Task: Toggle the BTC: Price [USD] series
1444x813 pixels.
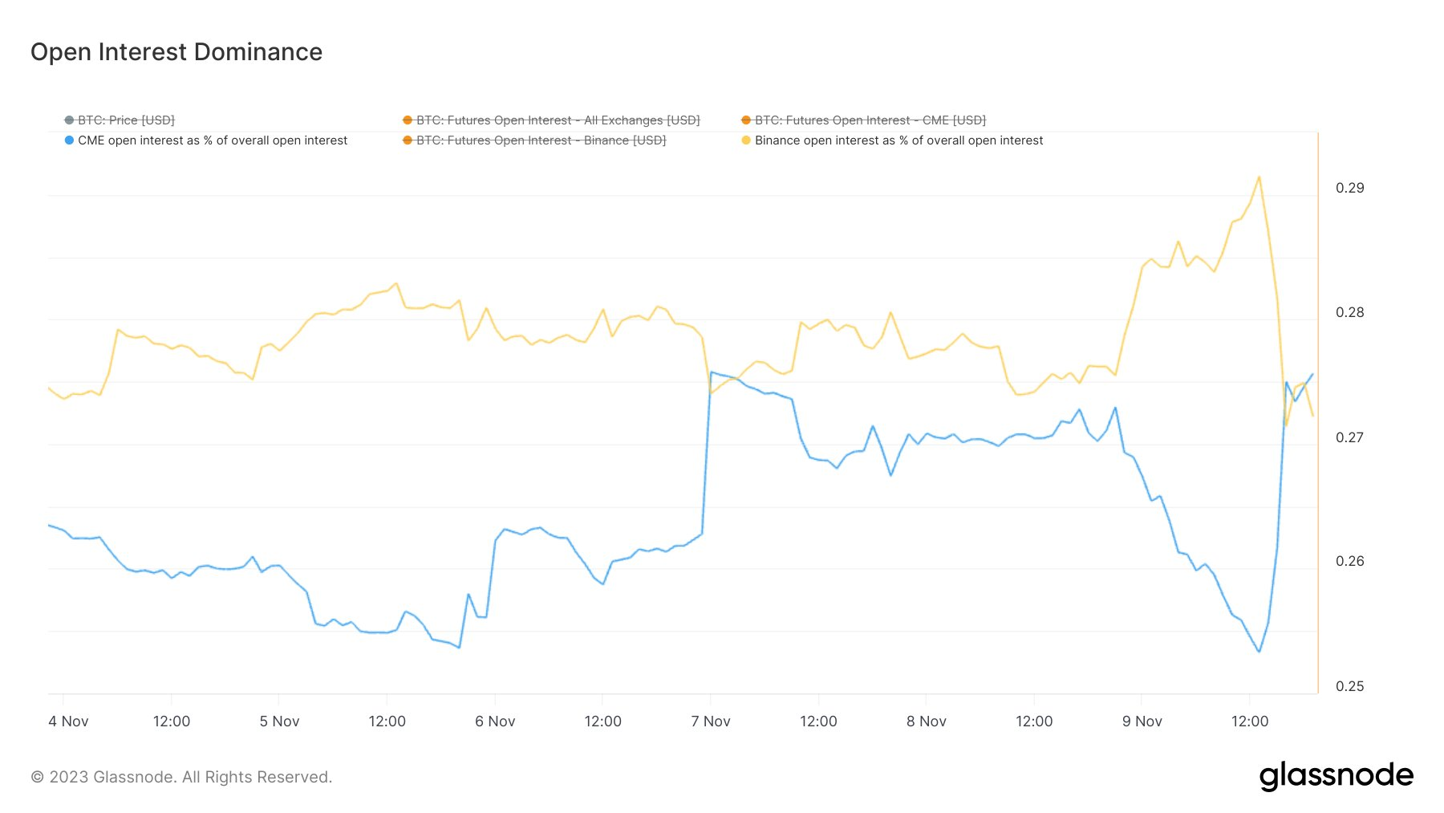Action: click(x=126, y=120)
